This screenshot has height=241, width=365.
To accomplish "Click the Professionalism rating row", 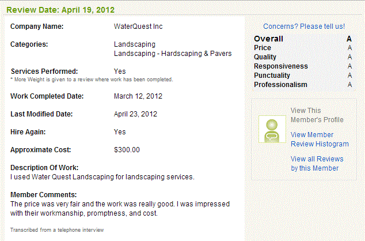I will coord(303,85).
